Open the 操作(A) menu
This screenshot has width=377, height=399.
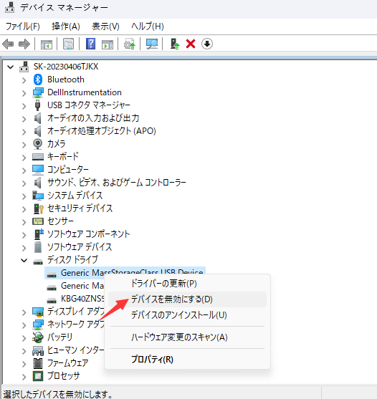click(x=66, y=27)
